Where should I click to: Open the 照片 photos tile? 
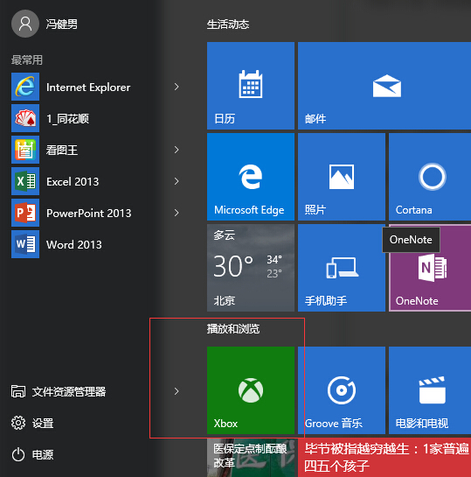[342, 177]
